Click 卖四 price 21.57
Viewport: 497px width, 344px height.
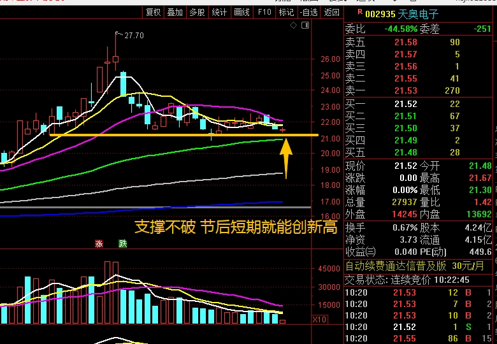tap(406, 54)
